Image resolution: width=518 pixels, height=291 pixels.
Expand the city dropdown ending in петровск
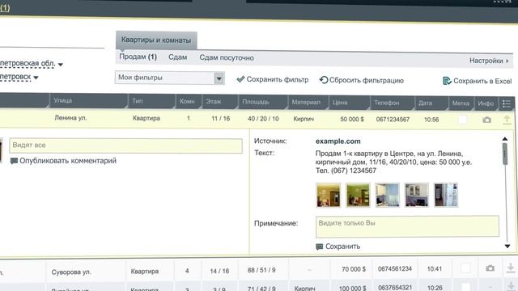19,78
